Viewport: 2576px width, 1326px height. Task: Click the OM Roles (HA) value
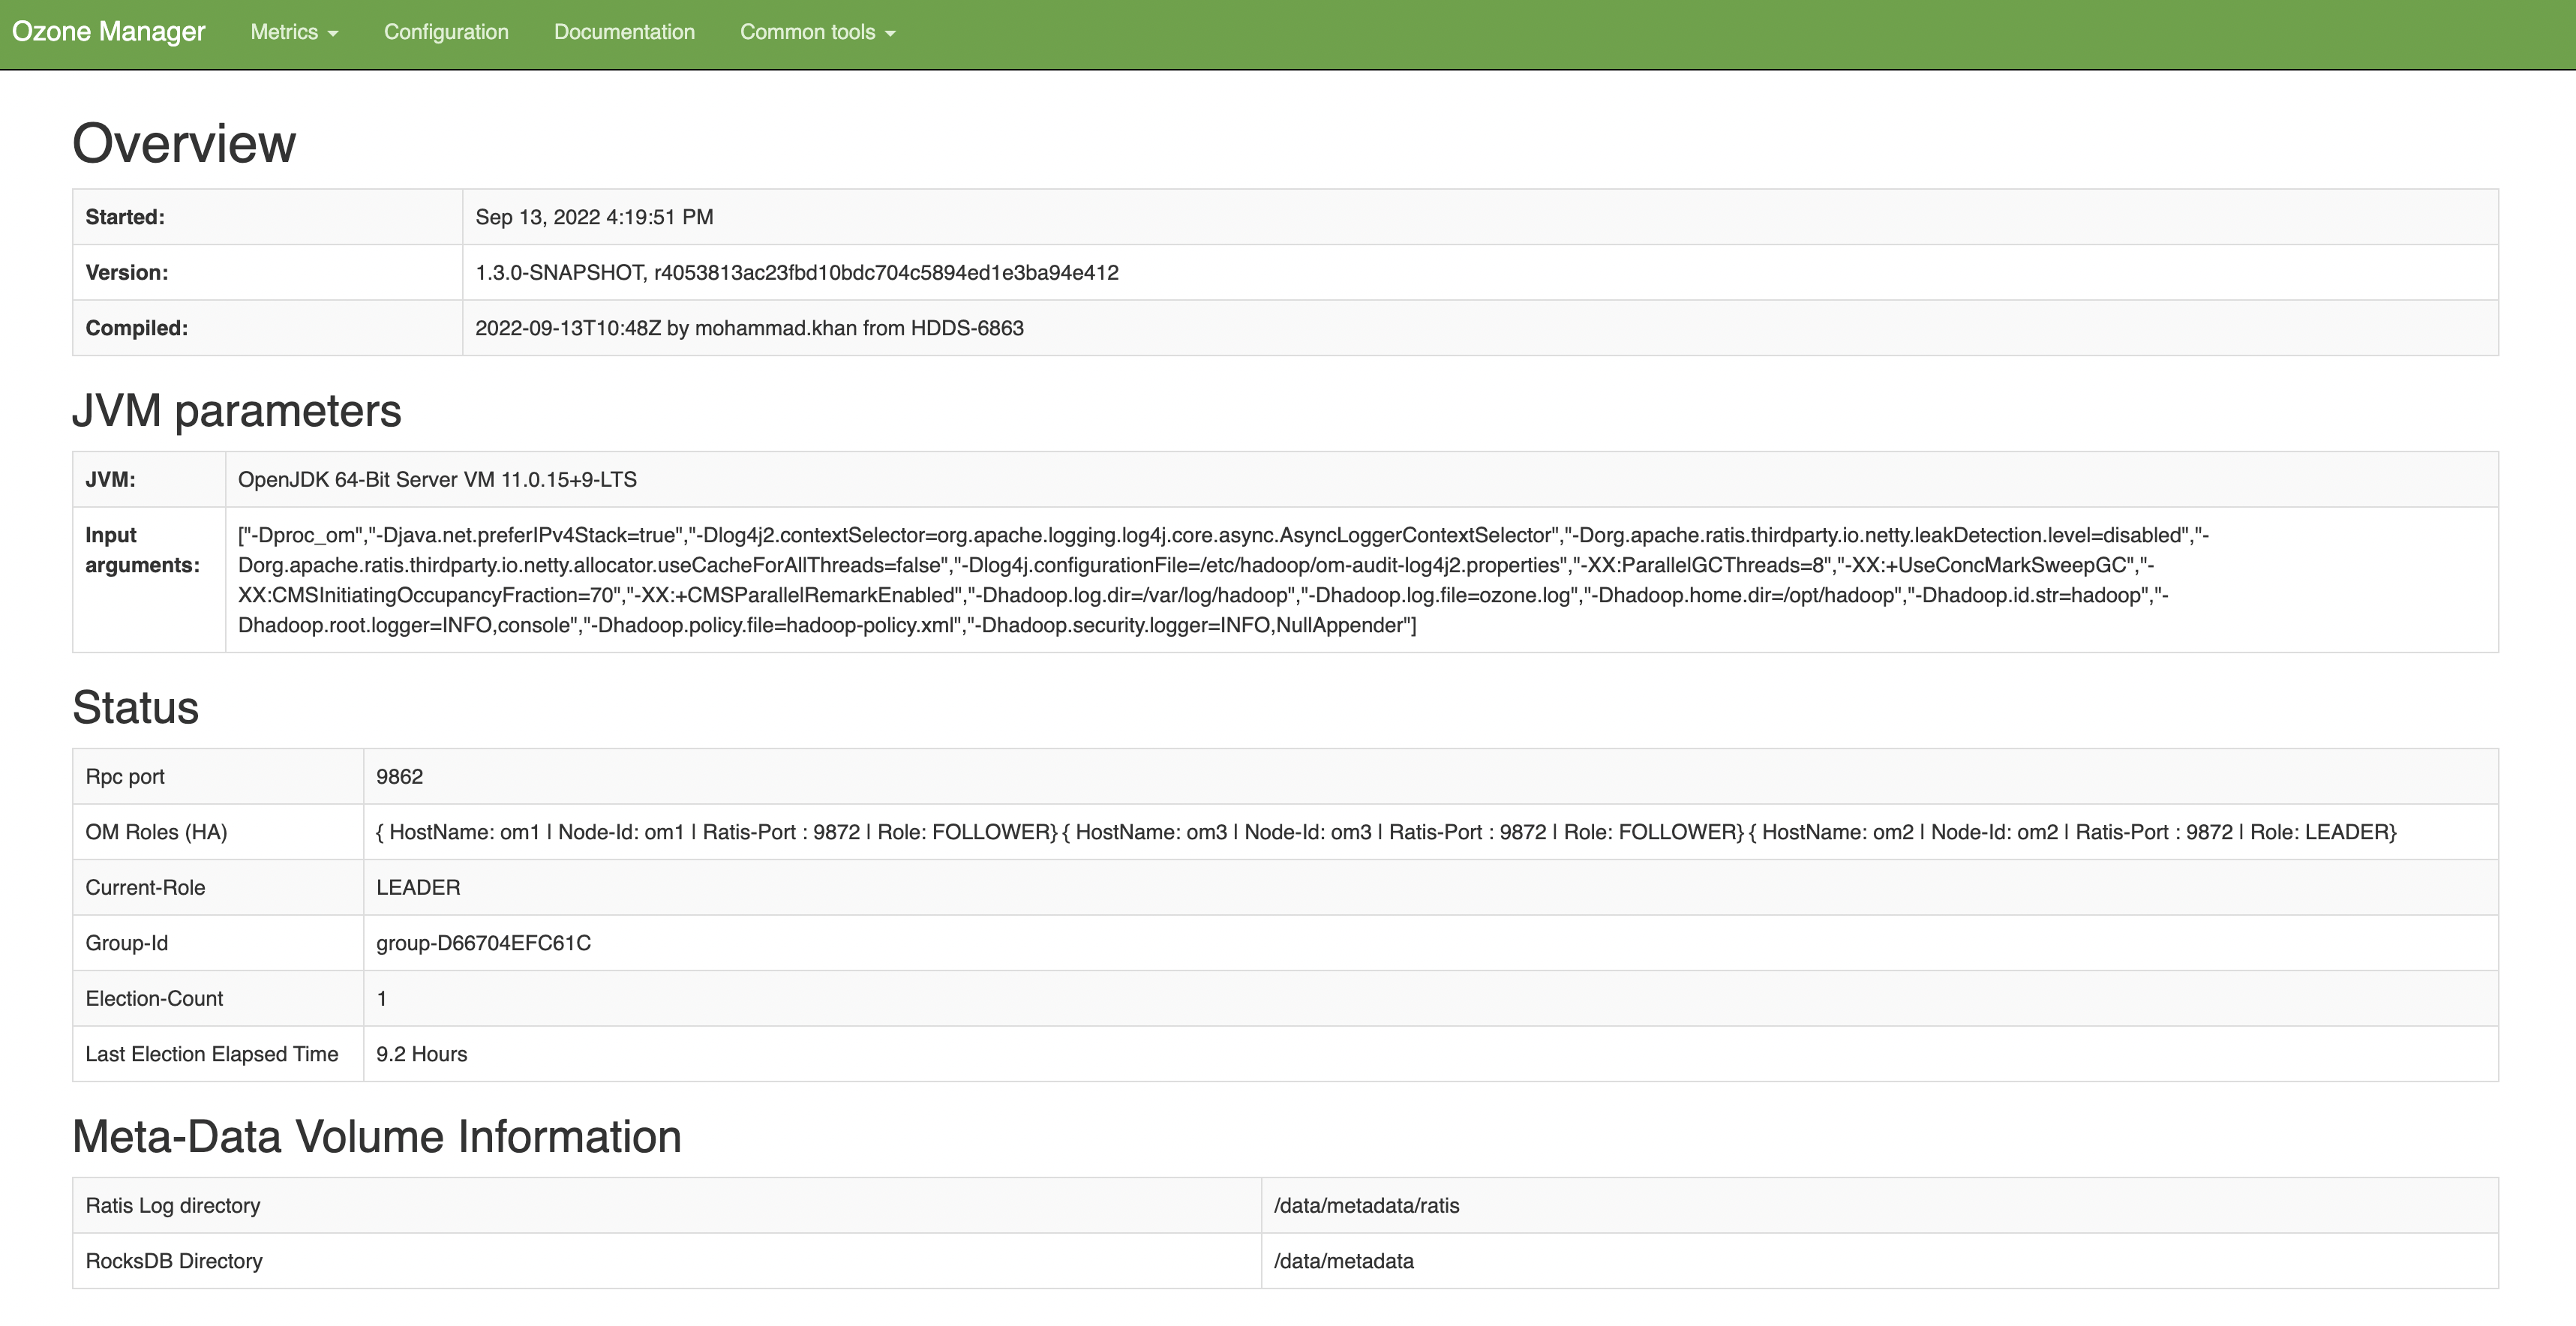point(1385,832)
